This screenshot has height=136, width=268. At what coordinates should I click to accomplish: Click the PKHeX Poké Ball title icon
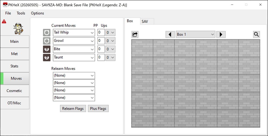pos(5,5)
